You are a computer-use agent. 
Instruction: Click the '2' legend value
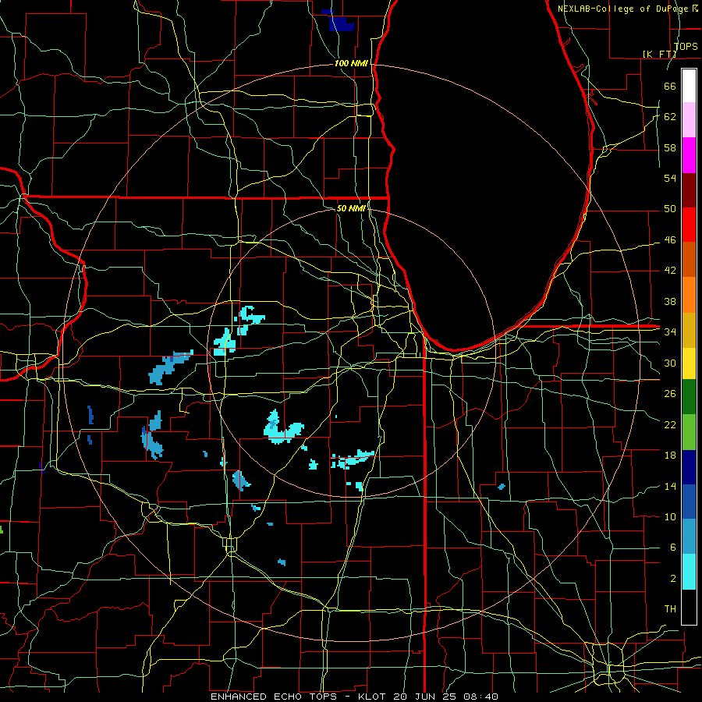(672, 578)
